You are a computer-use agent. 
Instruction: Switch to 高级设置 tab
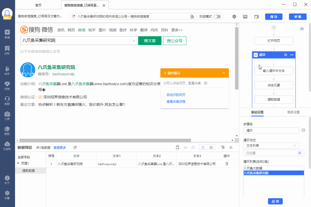[x=293, y=112]
